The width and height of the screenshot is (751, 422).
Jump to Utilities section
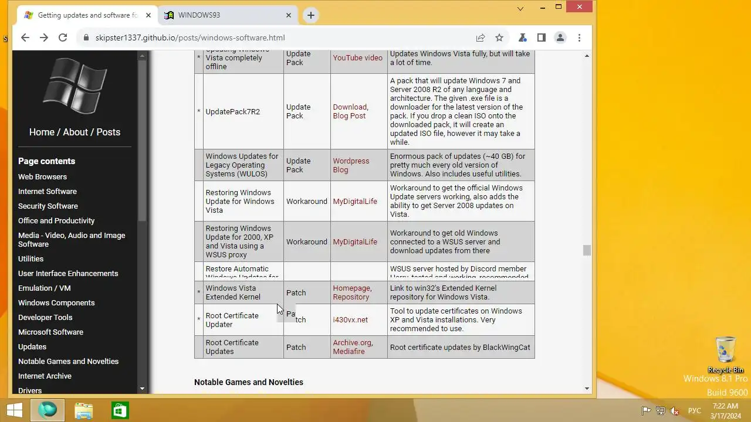coord(31,258)
